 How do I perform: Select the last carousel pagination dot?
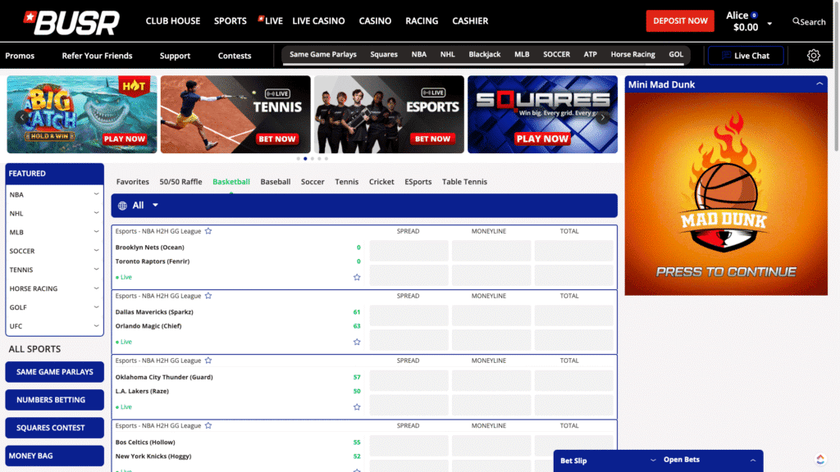pyautogui.click(x=326, y=158)
